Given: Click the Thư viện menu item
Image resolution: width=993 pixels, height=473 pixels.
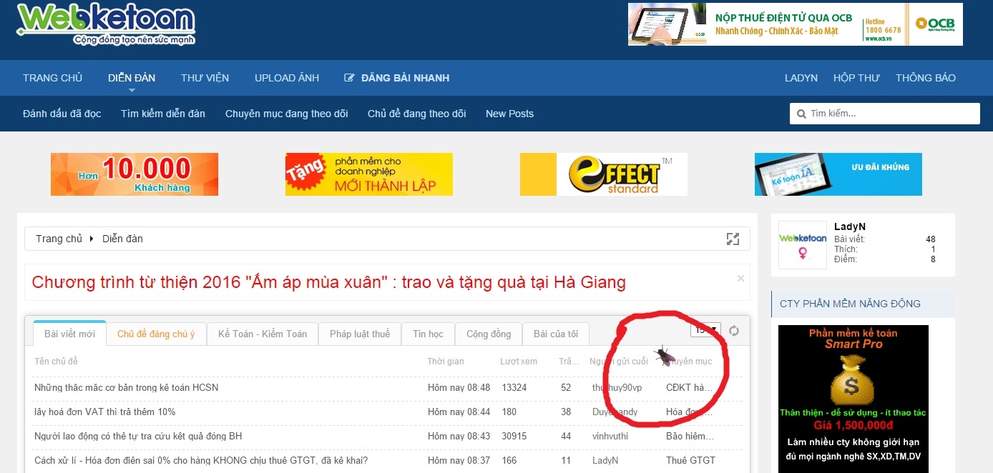Looking at the screenshot, I should (205, 78).
